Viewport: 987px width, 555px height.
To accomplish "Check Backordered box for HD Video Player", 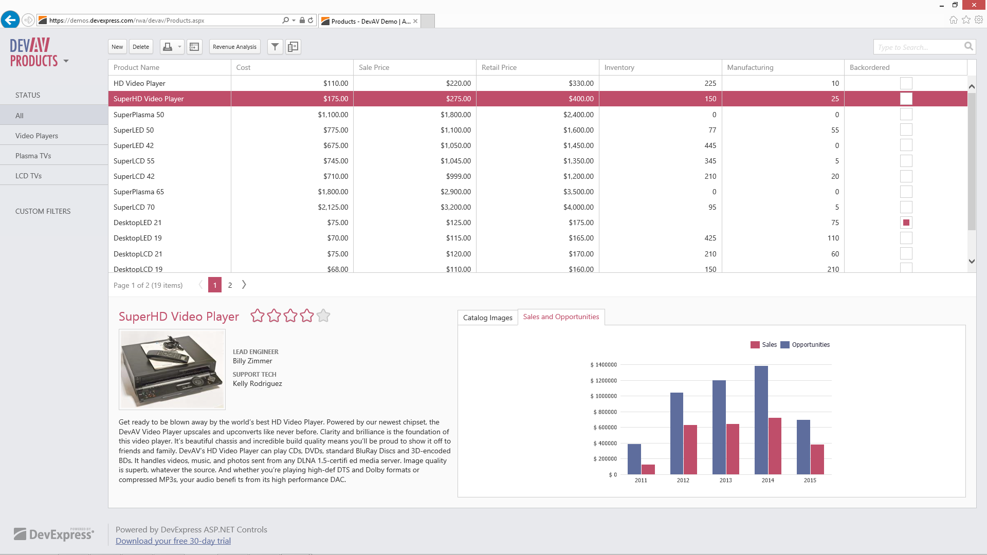I will click(x=906, y=83).
